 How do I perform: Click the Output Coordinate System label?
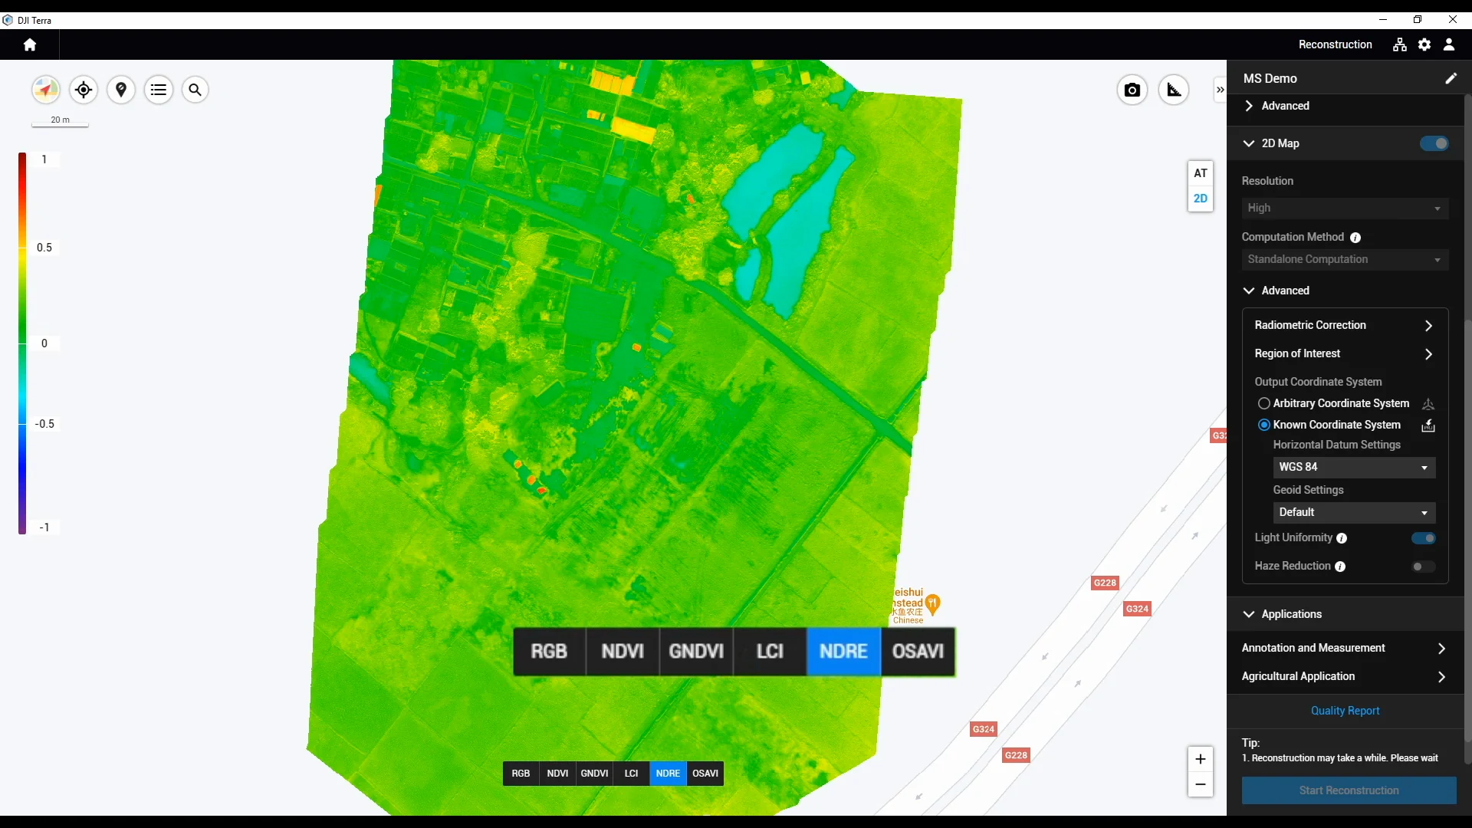tap(1318, 382)
